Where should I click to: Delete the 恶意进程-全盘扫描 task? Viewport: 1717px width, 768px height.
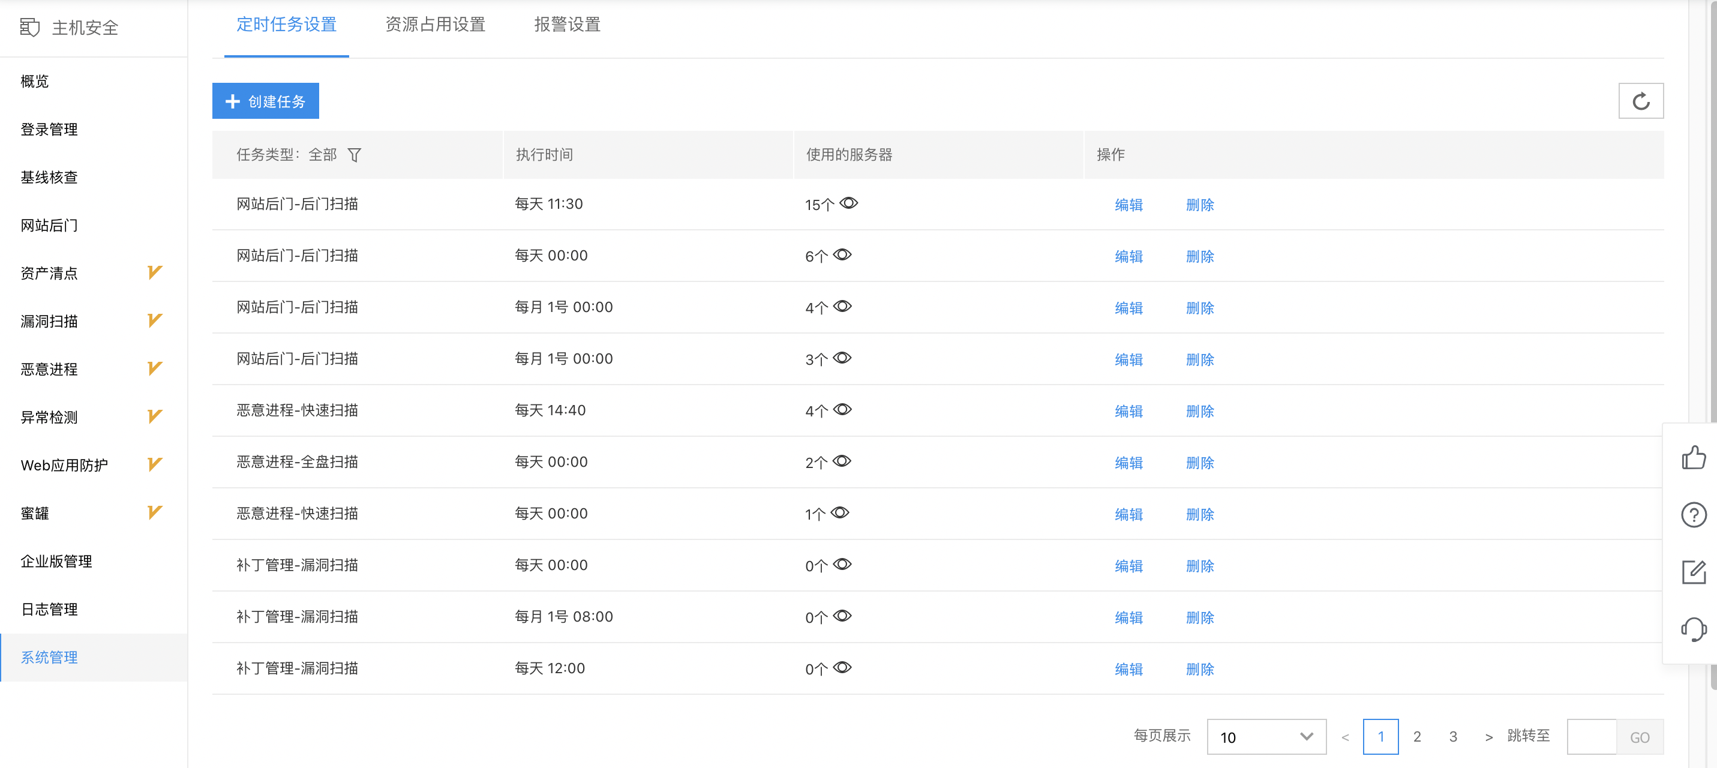point(1200,463)
